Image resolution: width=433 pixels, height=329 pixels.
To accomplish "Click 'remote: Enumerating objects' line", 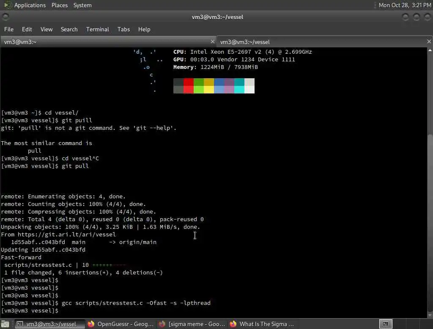I will (63, 196).
